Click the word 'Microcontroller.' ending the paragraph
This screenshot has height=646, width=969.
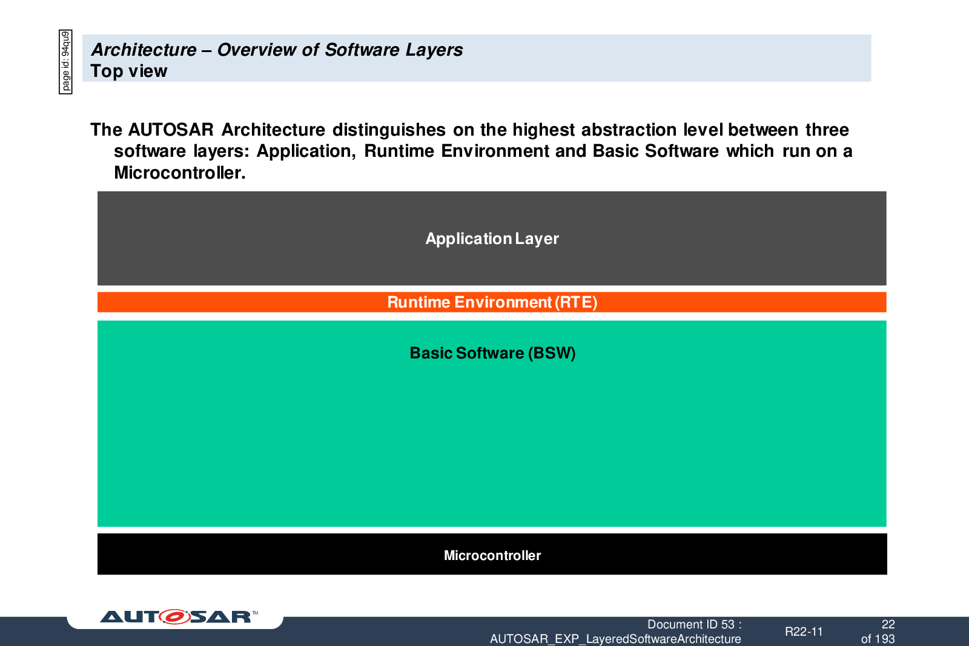click(180, 173)
